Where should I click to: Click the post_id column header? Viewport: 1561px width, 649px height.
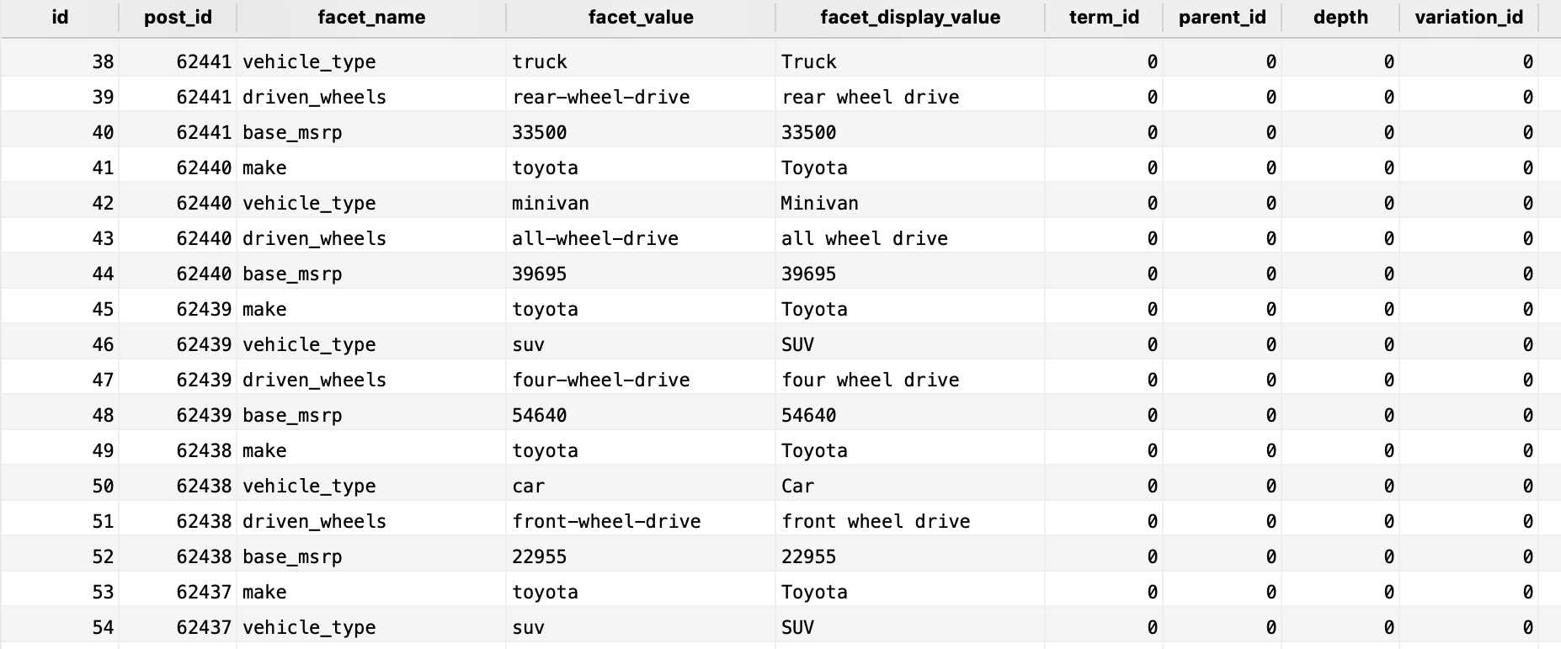(178, 18)
